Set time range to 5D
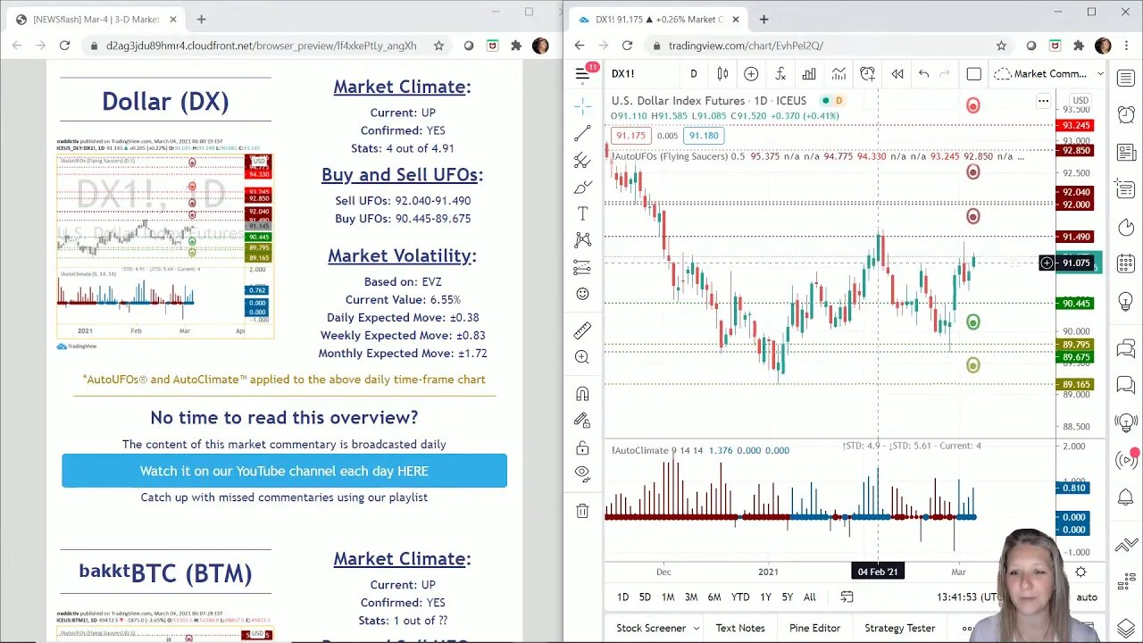This screenshot has width=1143, height=643. [645, 597]
